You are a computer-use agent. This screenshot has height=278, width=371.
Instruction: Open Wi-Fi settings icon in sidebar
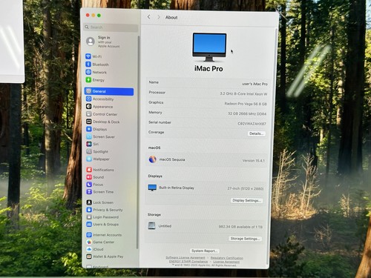(88, 56)
